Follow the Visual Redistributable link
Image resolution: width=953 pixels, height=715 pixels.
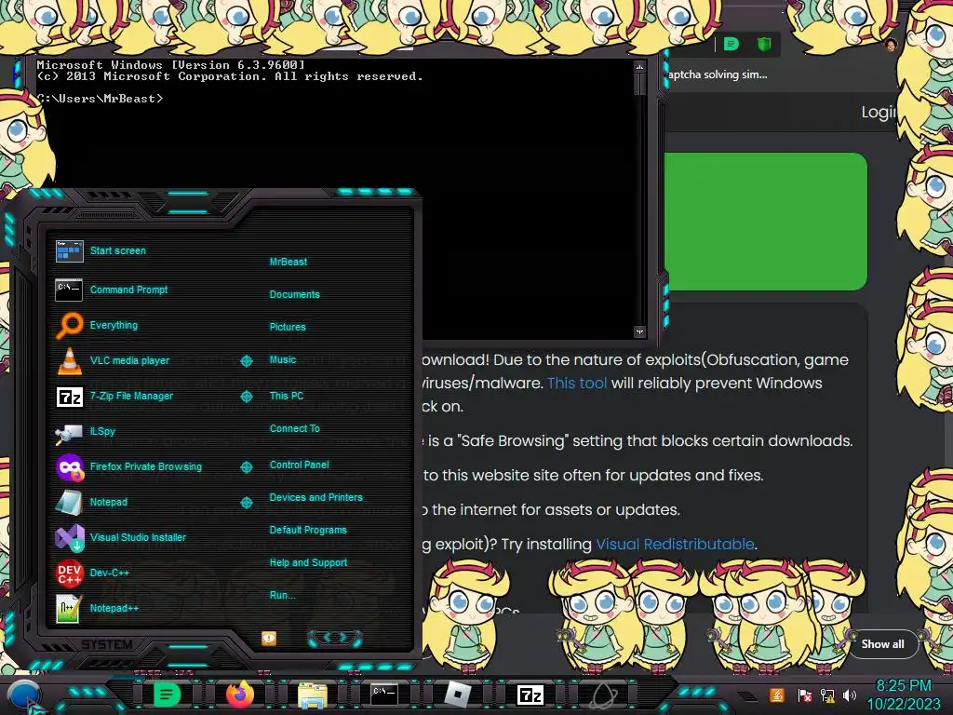[x=675, y=544]
